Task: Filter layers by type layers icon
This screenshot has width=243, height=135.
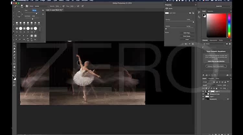Action: 220,82
